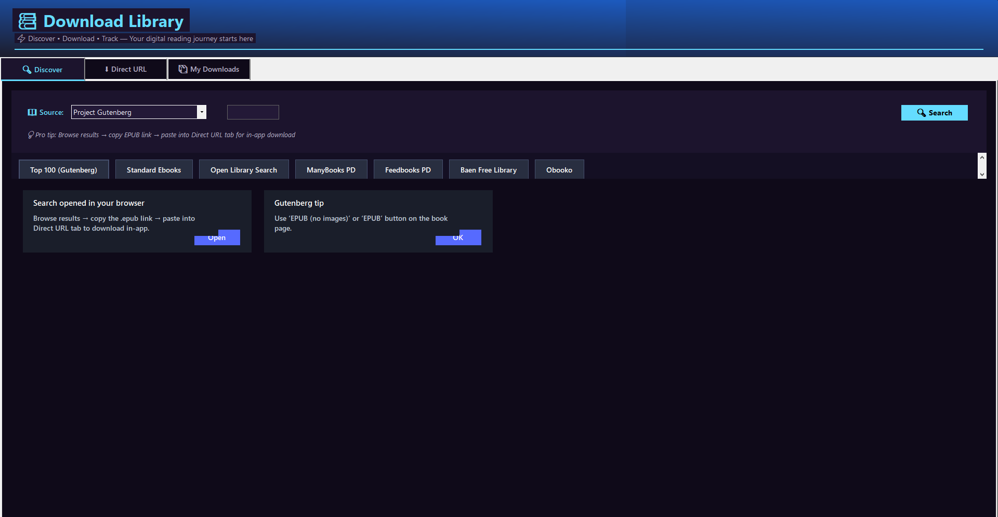Open the Source selection dropdown
Image resolution: width=998 pixels, height=517 pixels.
coord(138,112)
